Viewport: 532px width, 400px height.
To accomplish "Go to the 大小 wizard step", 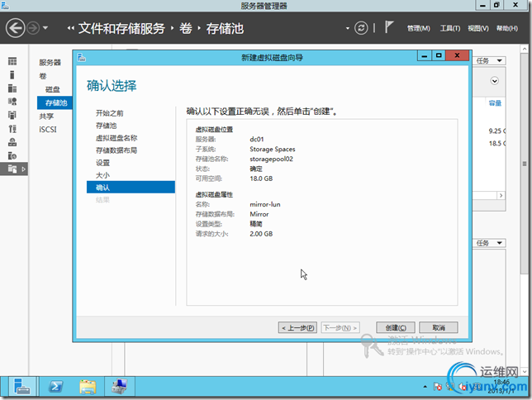I will [x=102, y=175].
